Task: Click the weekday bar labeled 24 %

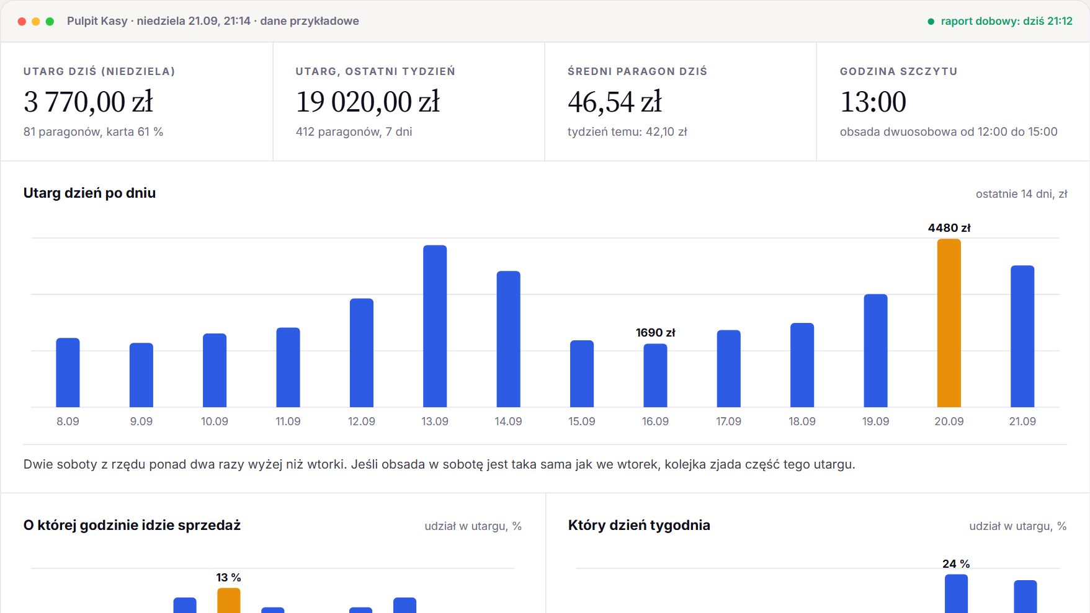Action: click(x=956, y=593)
